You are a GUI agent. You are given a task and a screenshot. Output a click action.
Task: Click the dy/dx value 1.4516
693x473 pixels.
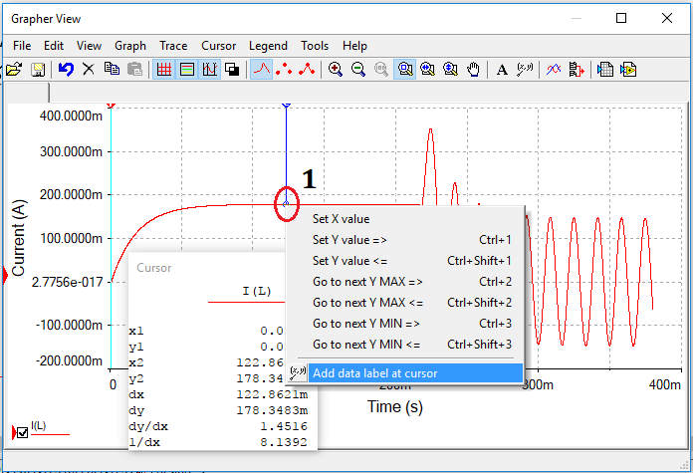click(284, 426)
